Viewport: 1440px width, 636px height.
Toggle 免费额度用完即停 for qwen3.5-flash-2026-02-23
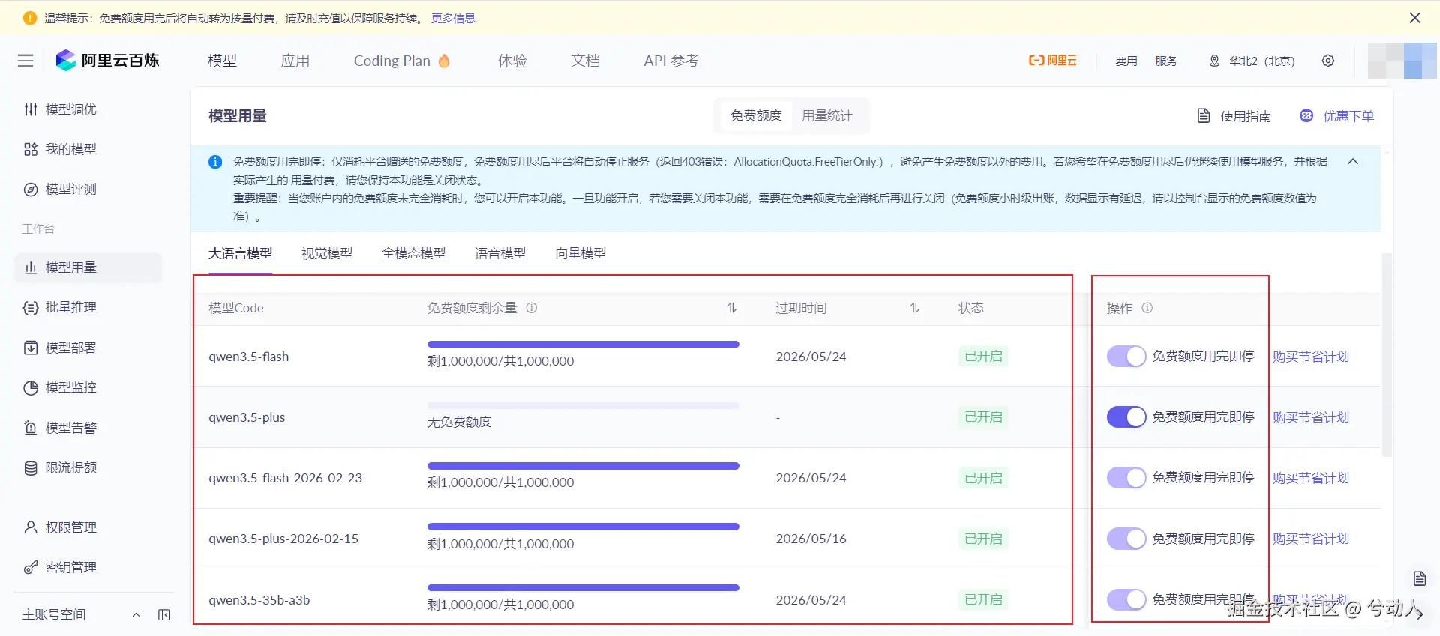[1126, 477]
